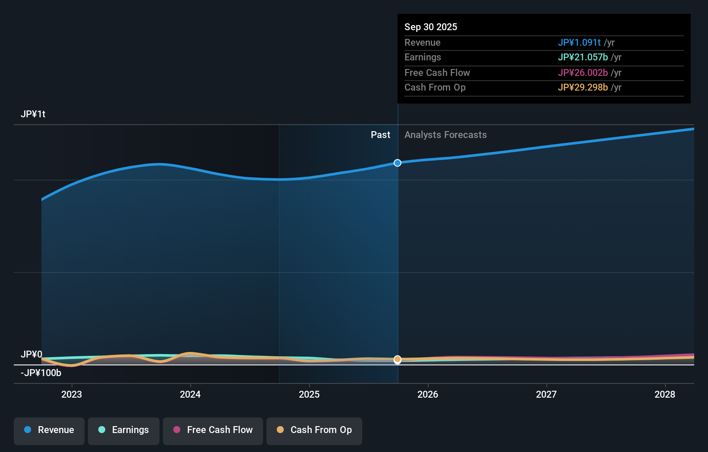Click the orange cash marker near the baseline
The width and height of the screenshot is (708, 452).
[397, 359]
